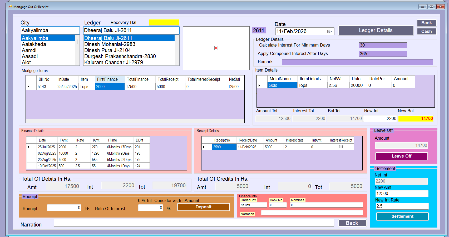Image resolution: width=449 pixels, height=237 pixels.
Task: Open Ledger Details button
Action: click(376, 30)
